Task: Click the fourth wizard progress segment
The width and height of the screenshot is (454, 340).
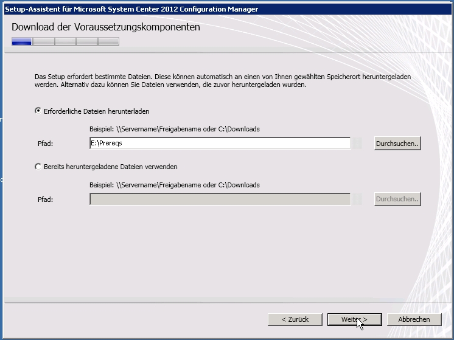Action: [86, 42]
